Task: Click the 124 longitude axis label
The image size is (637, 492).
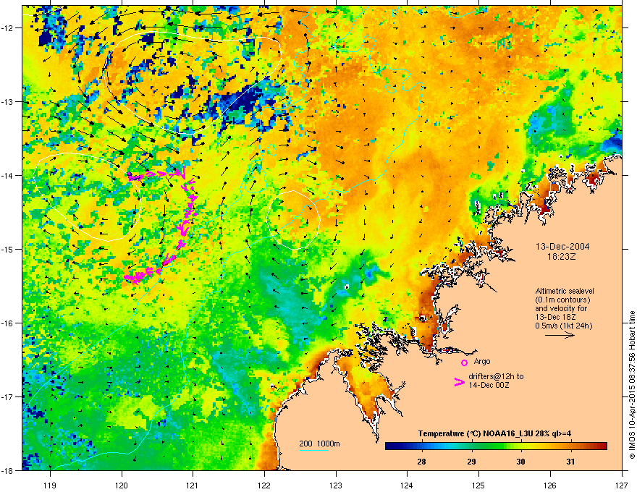Action: [407, 485]
